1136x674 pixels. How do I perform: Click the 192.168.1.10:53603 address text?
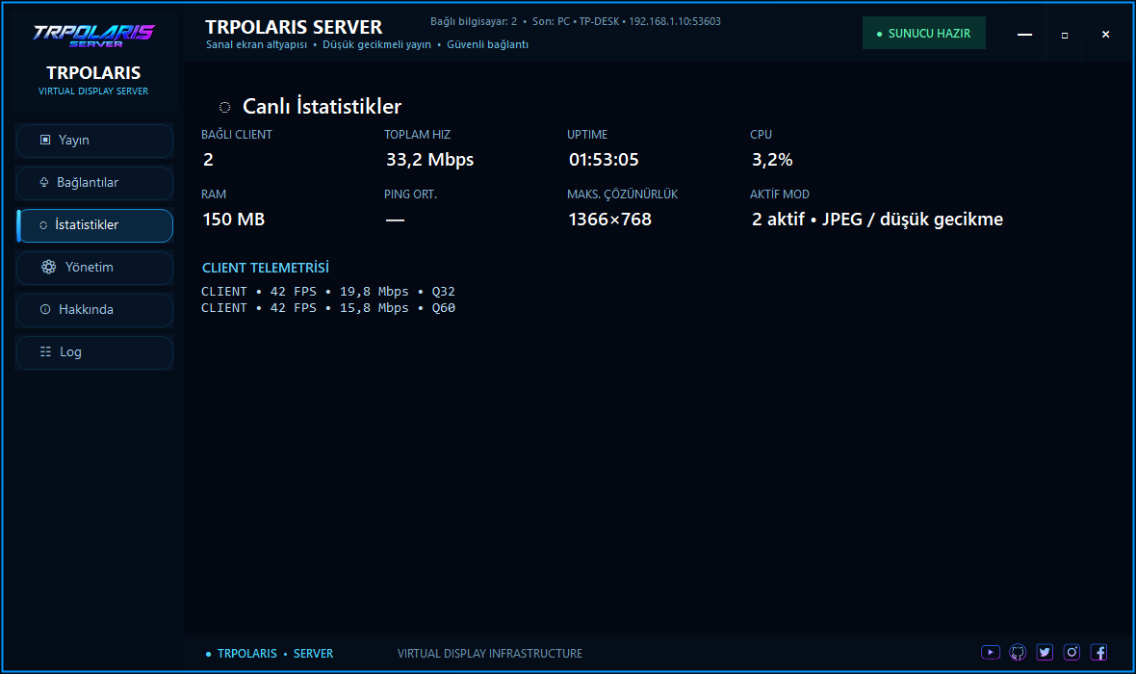coord(675,21)
